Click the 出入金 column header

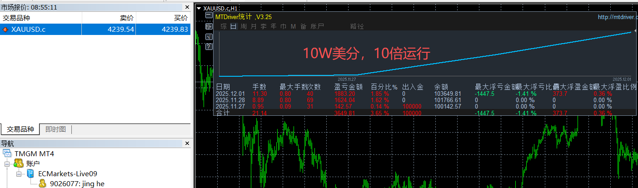click(413, 86)
